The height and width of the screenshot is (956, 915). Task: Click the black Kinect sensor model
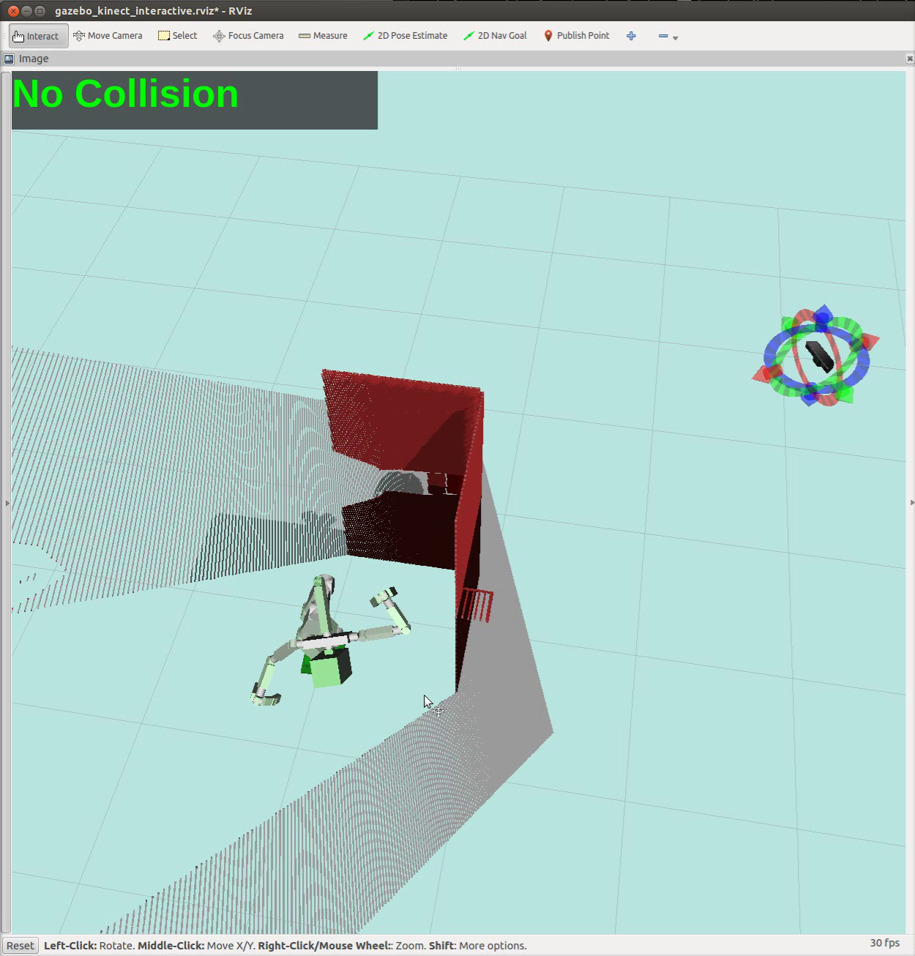click(x=818, y=356)
